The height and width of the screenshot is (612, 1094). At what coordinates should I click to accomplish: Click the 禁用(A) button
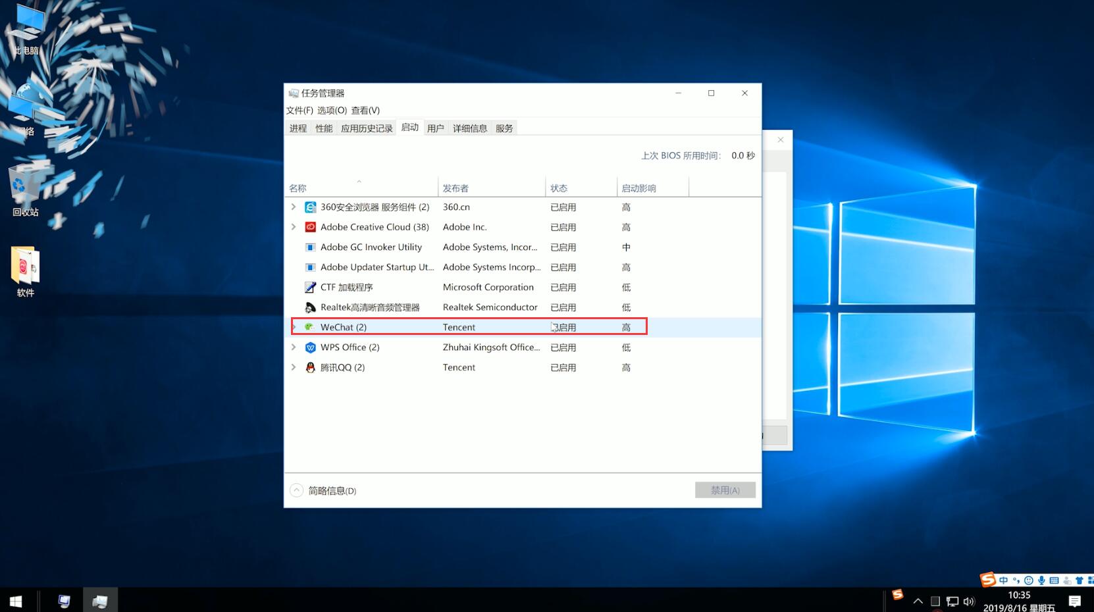click(x=725, y=490)
